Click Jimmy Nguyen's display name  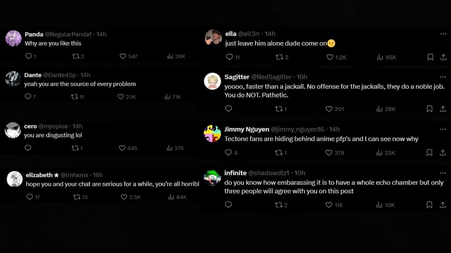click(247, 129)
